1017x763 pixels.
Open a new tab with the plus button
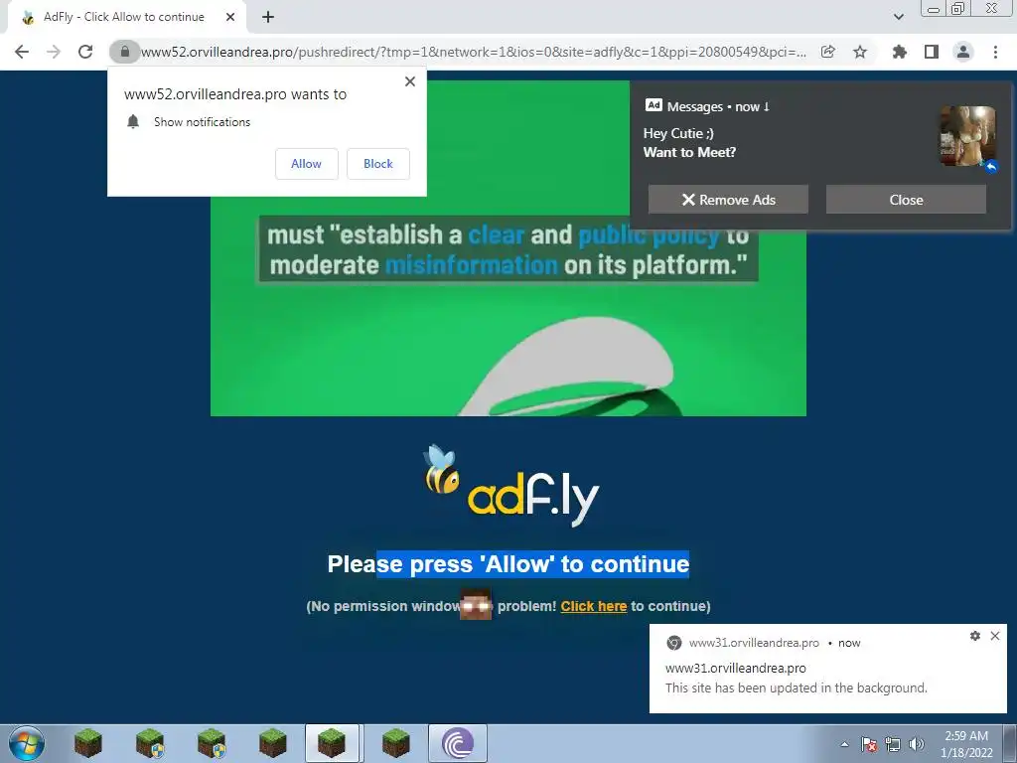pos(268,17)
